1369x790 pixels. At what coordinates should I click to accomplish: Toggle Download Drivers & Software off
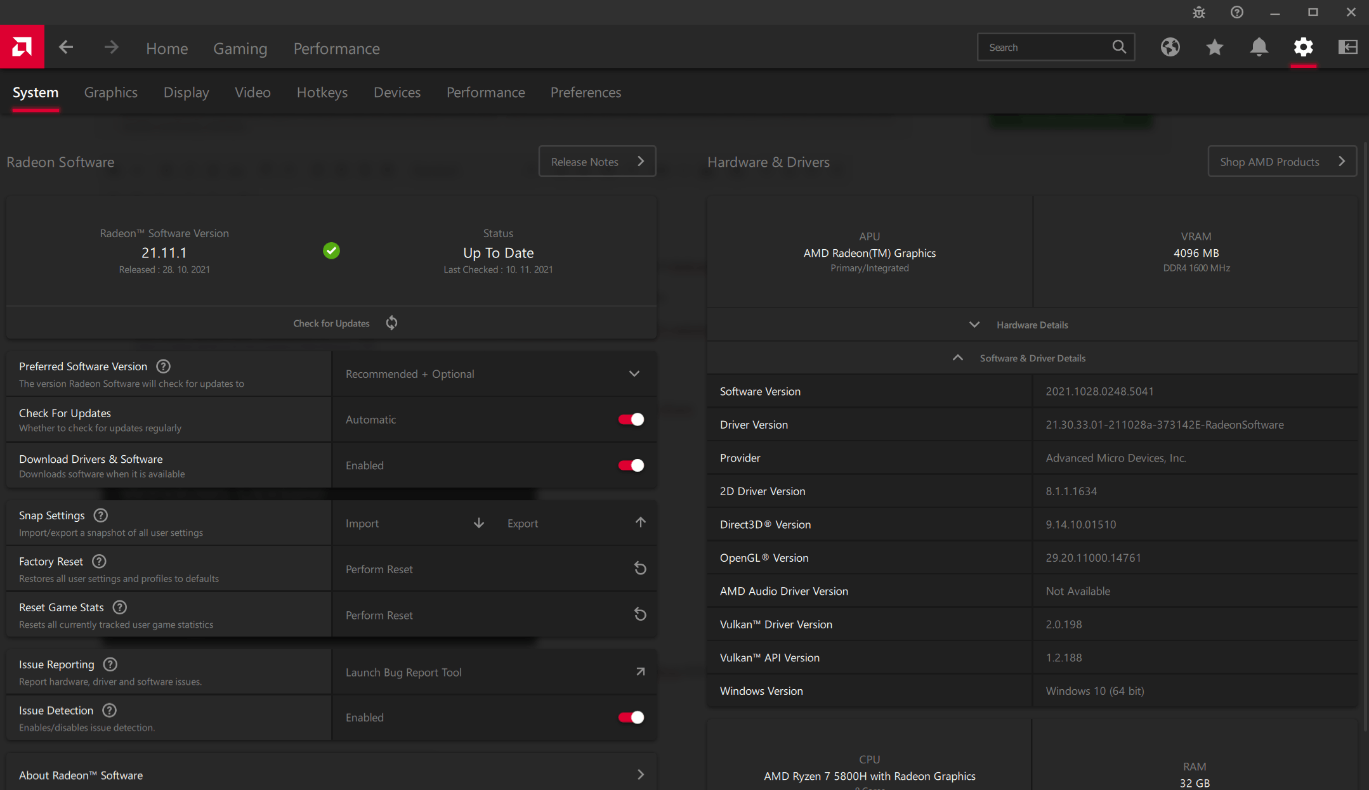(631, 465)
